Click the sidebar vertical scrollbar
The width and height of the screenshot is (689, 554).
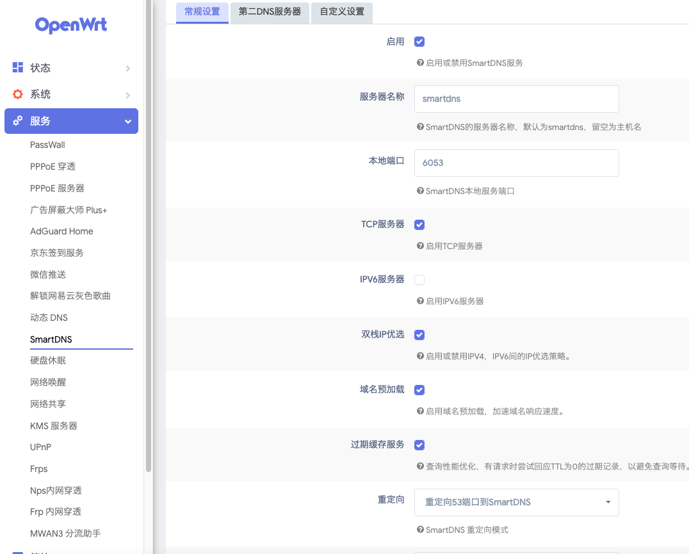point(149,236)
